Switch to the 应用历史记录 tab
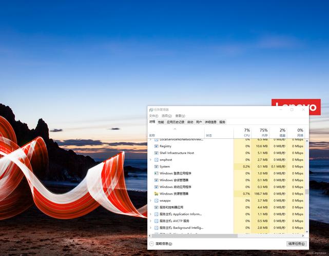329x256 pixels. (x=176, y=122)
